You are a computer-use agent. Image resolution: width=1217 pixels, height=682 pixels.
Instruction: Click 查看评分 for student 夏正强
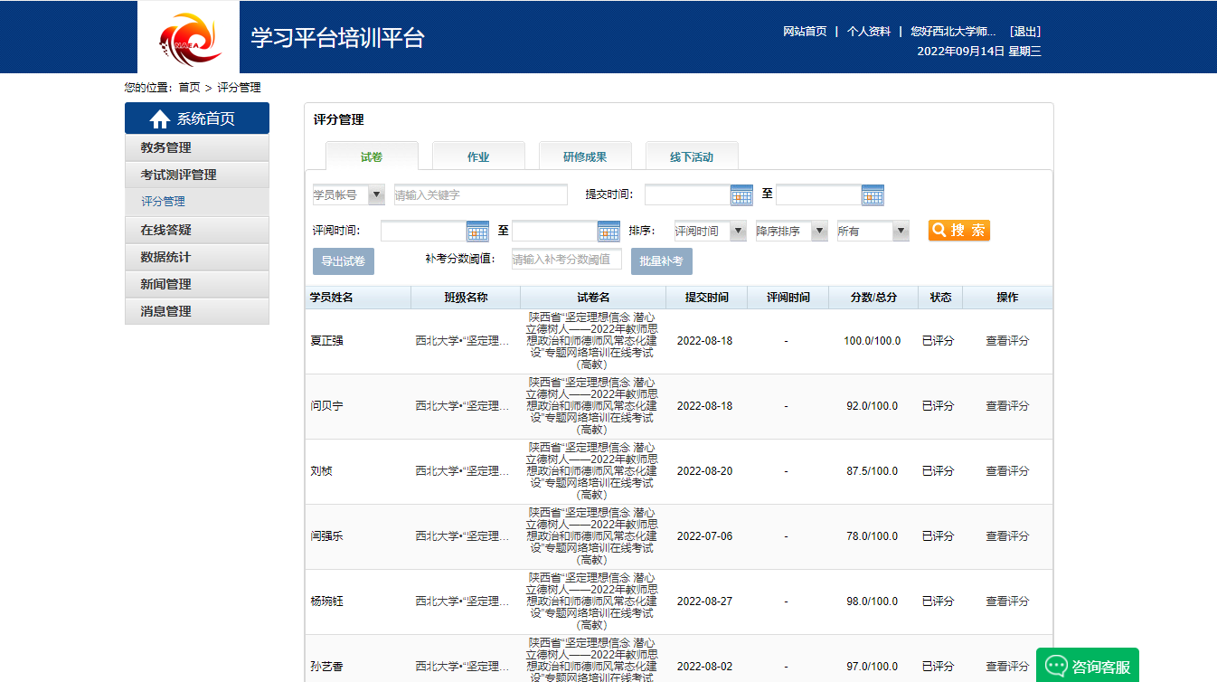coord(1007,341)
